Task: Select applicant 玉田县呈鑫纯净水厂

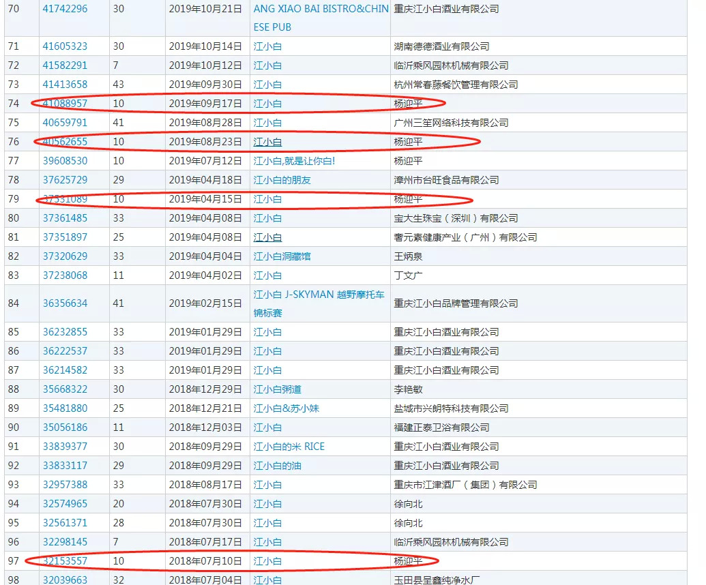Action: click(437, 580)
